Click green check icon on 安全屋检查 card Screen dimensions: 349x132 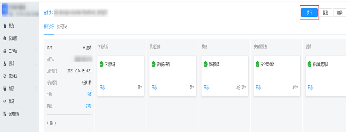point(258,65)
